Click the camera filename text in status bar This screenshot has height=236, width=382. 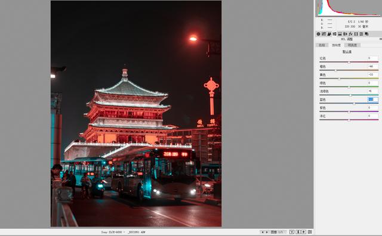point(123,232)
